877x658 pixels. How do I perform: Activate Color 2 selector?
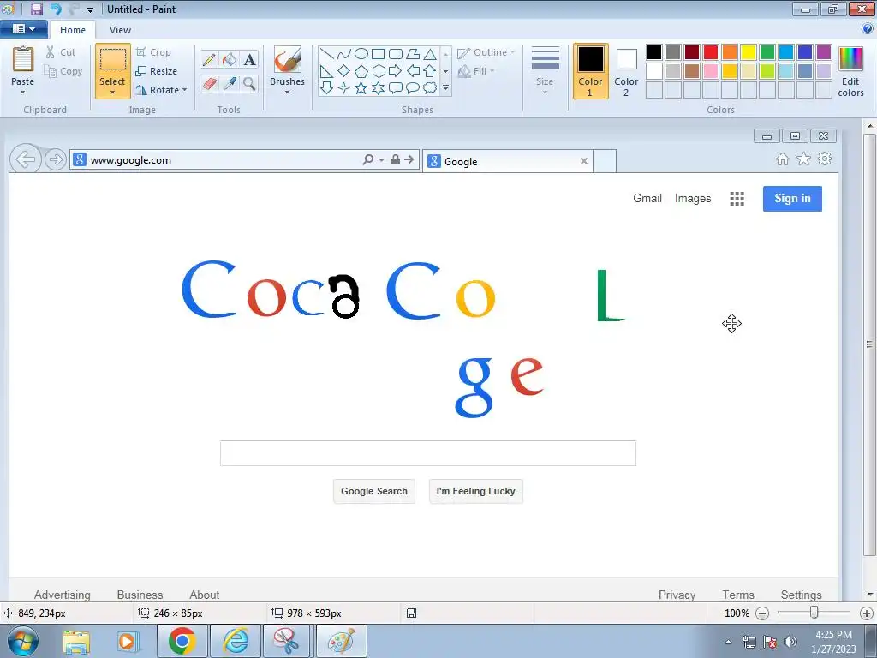point(626,71)
